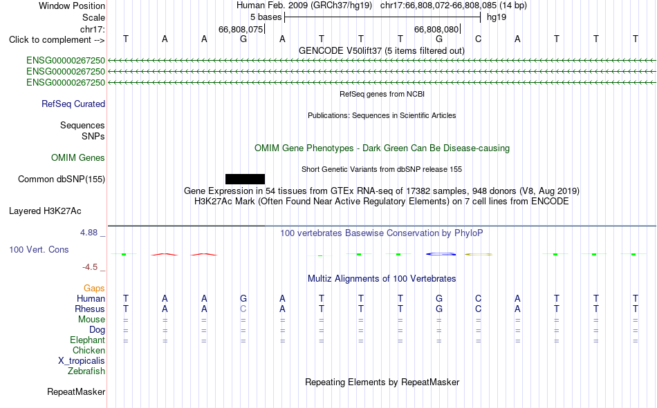Click the Gaps row label
Screen dimensions: 657x408
pos(94,288)
